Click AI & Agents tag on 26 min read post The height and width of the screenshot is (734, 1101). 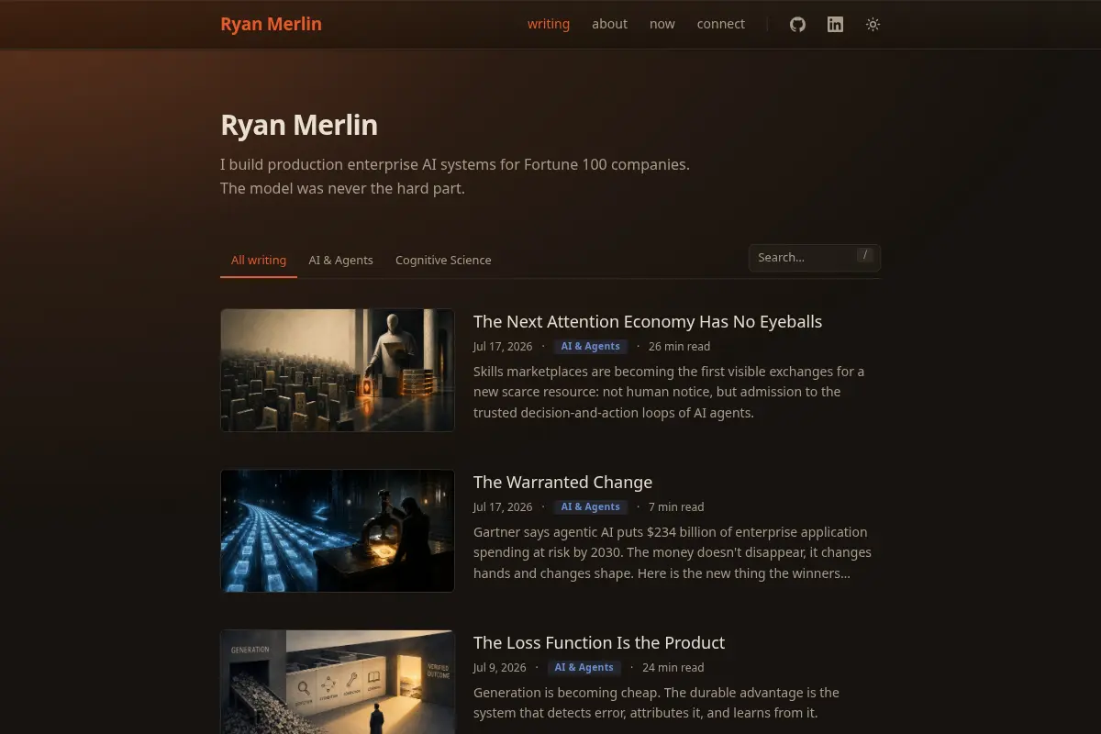click(590, 347)
